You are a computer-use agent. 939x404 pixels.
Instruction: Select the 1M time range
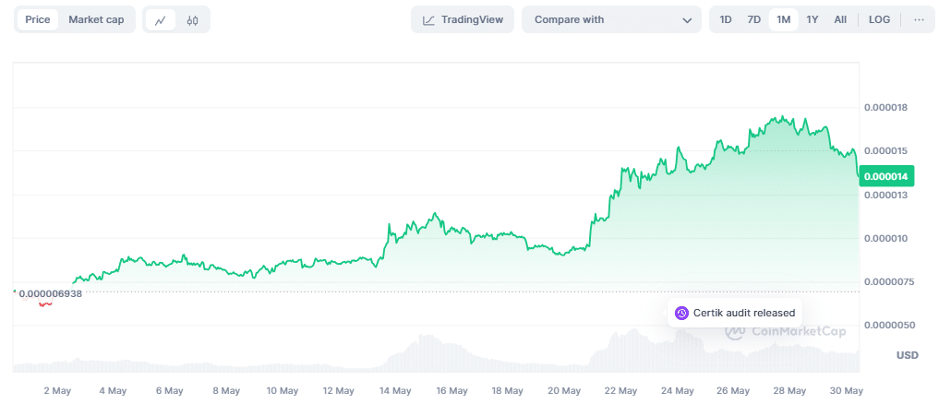tap(783, 19)
